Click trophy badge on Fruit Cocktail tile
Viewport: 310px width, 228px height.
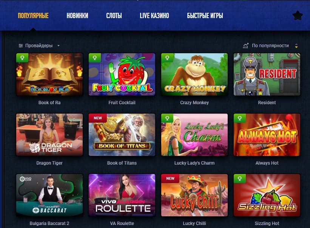[95, 58]
